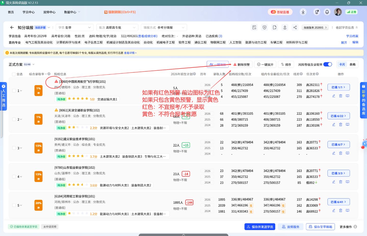The height and width of the screenshot is (236, 367).
Task: Open the download icon in top header
Action: pyautogui.click(x=303, y=12)
